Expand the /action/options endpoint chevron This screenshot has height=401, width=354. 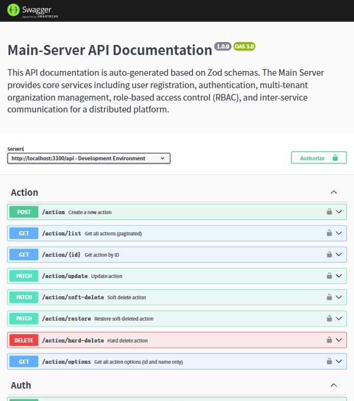point(339,361)
